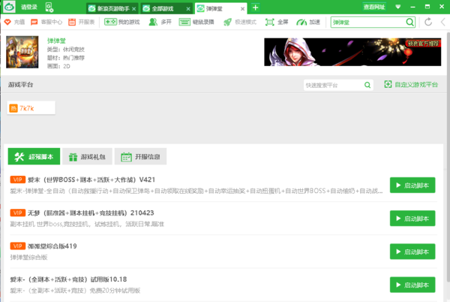Click 请登录 to log in
Screen dimensions: 450x302
[x=29, y=8]
